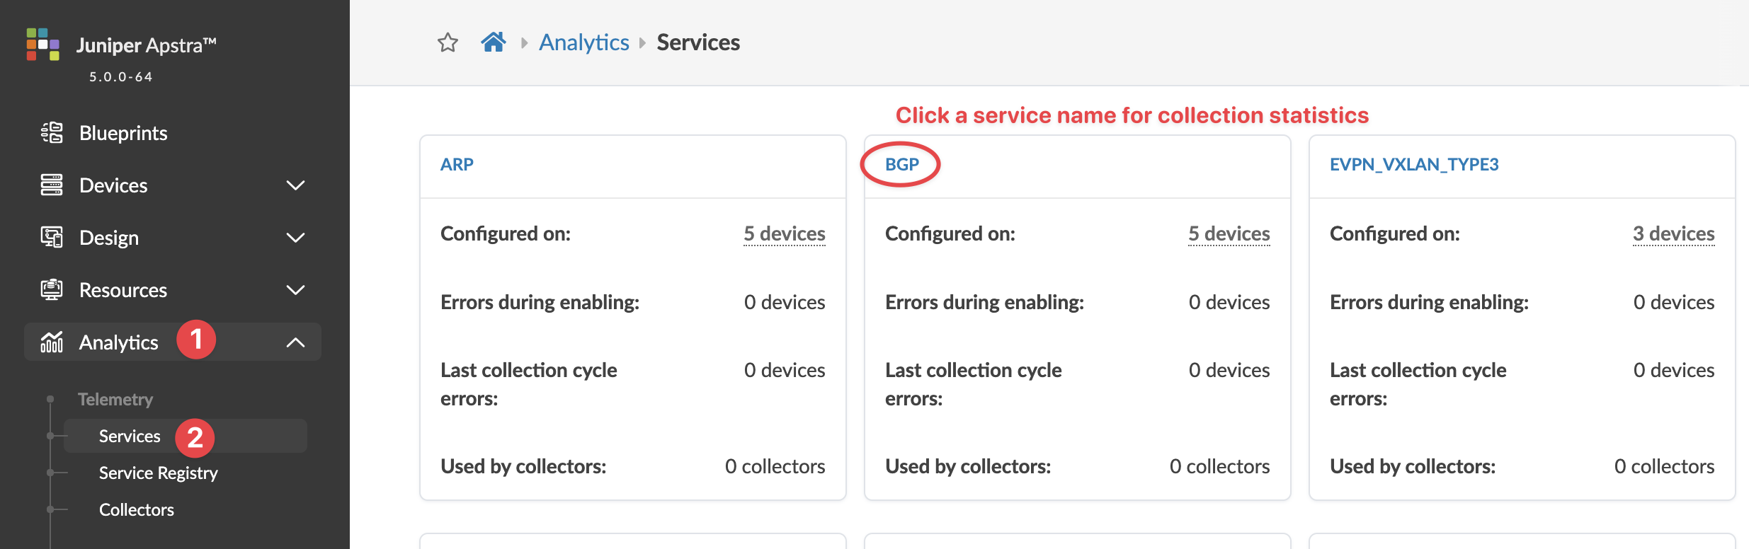1749x549 pixels.
Task: Open the BGP service statistics
Action: (901, 164)
